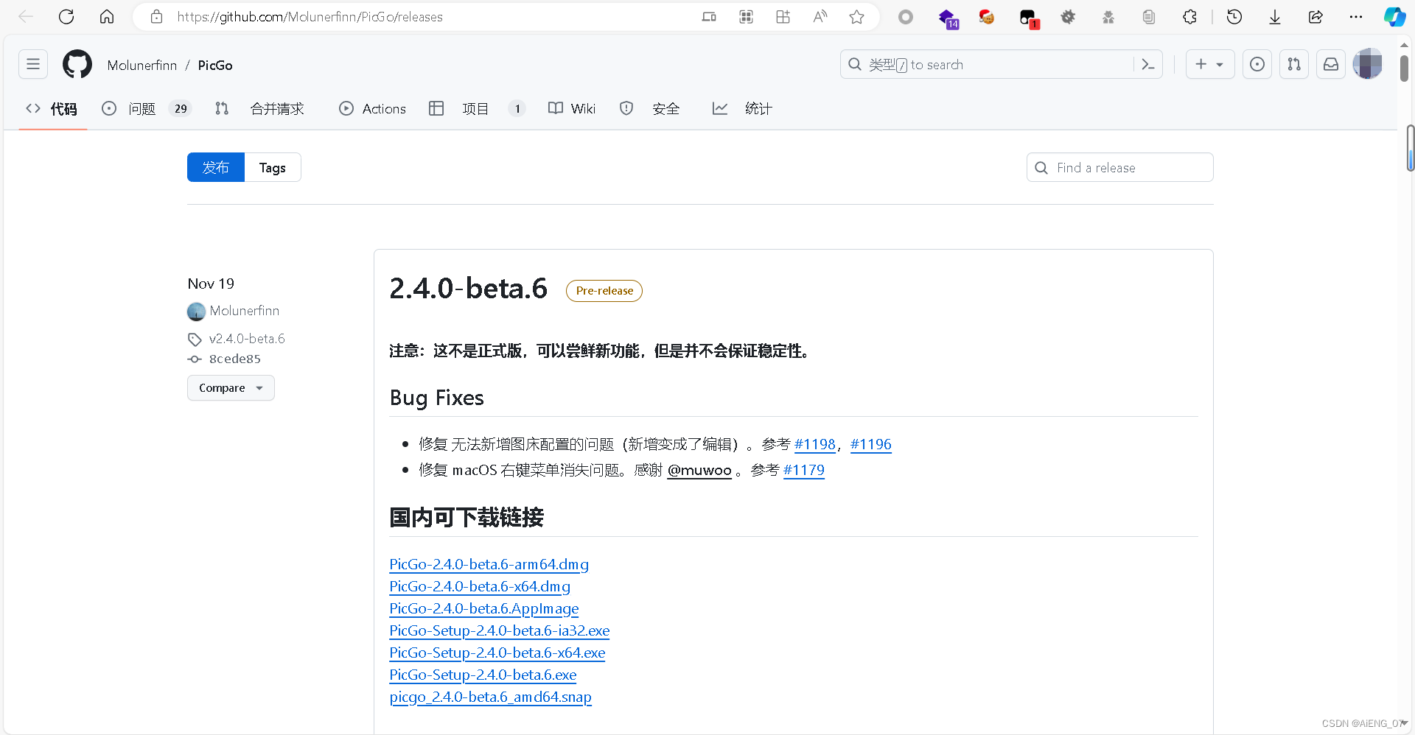Open issue #1179 link
The image size is (1415, 735).
click(803, 470)
